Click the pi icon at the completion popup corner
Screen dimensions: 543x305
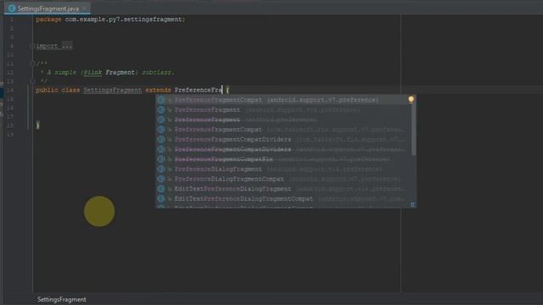coord(412,204)
